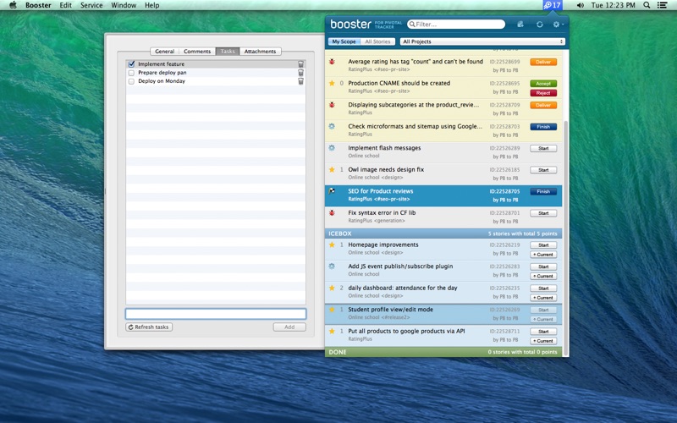Screen dimensions: 677x423
Task: Open the Edit menu
Action: 66,5
